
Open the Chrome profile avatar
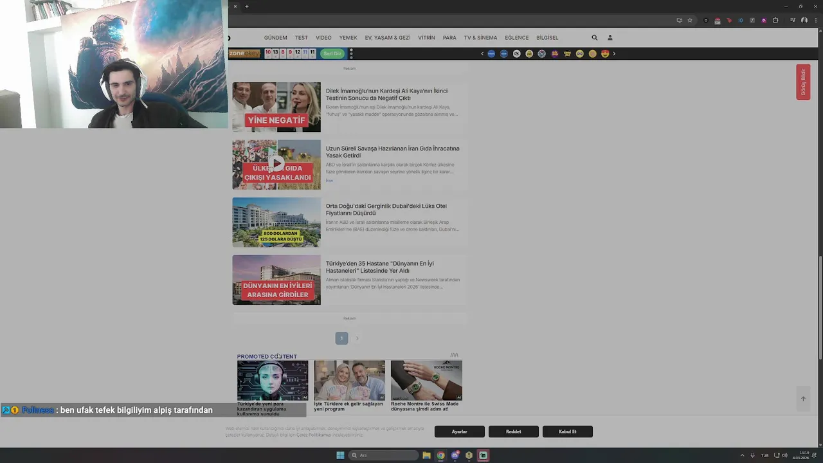(804, 21)
